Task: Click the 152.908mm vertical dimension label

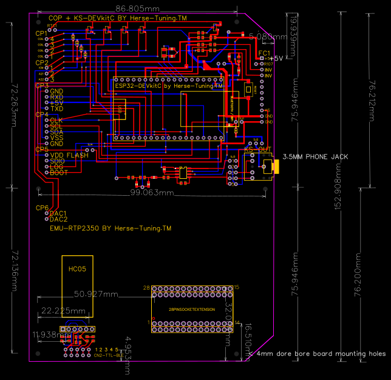Action: pyautogui.click(x=338, y=187)
